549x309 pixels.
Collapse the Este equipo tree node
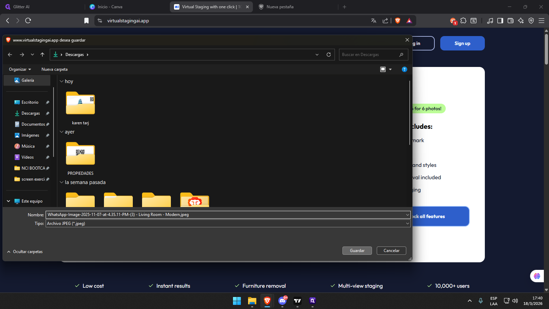pos(9,201)
